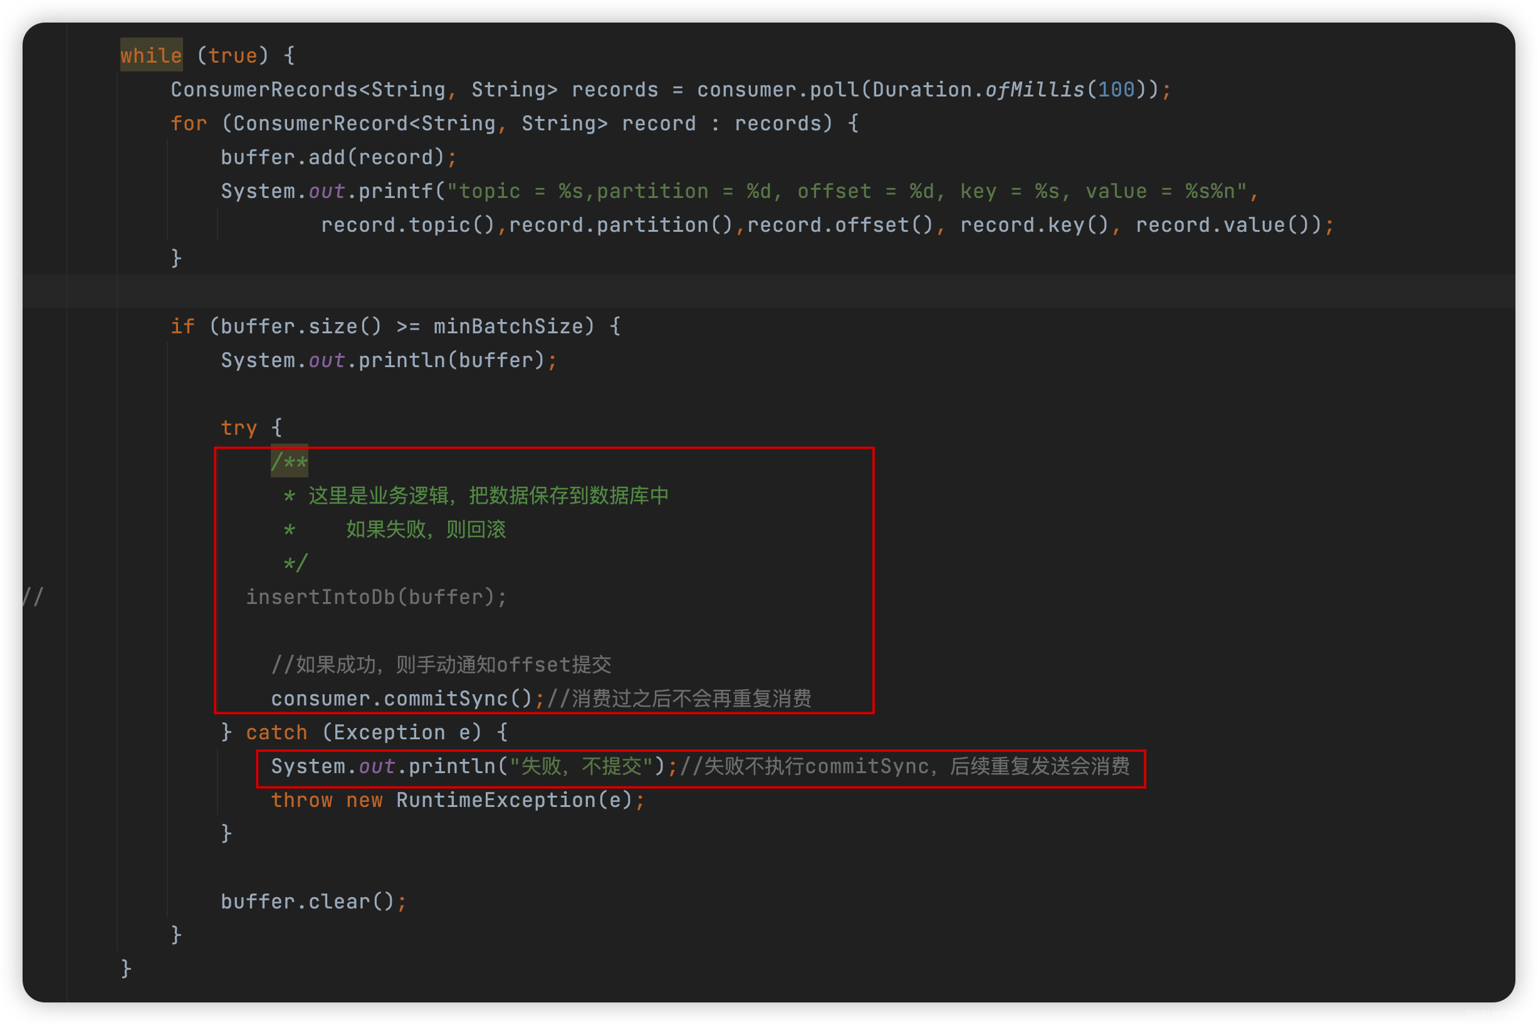
Task: Click 'Duration.ofMillis' method call
Action: pos(979,90)
